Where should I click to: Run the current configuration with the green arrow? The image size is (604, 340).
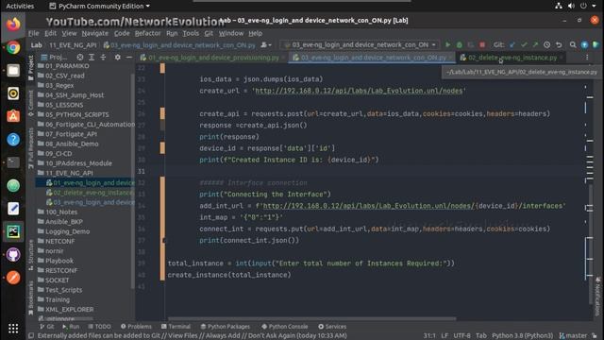(447, 44)
